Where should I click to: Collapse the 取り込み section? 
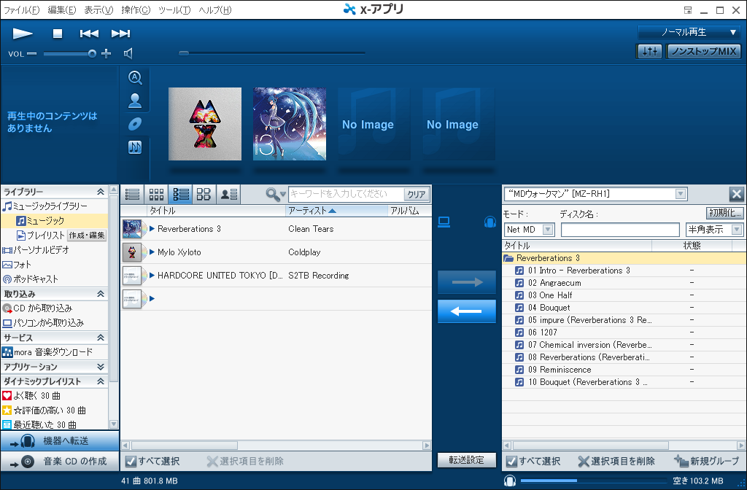coord(101,295)
